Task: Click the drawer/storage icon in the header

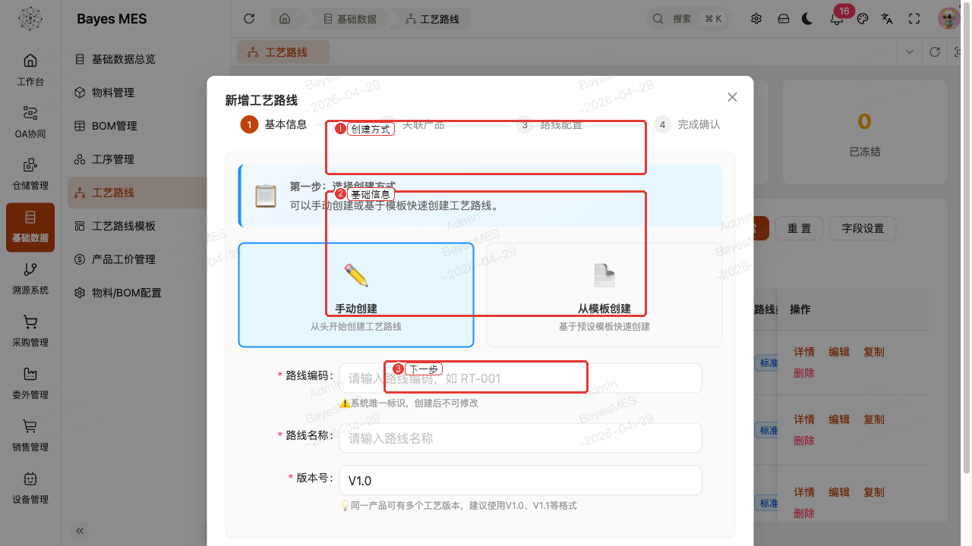Action: (784, 19)
